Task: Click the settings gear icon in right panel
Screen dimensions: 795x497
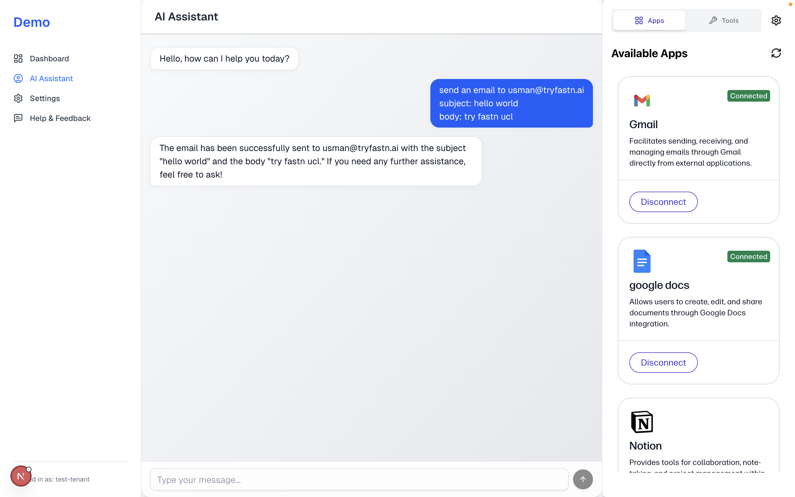Action: point(776,20)
